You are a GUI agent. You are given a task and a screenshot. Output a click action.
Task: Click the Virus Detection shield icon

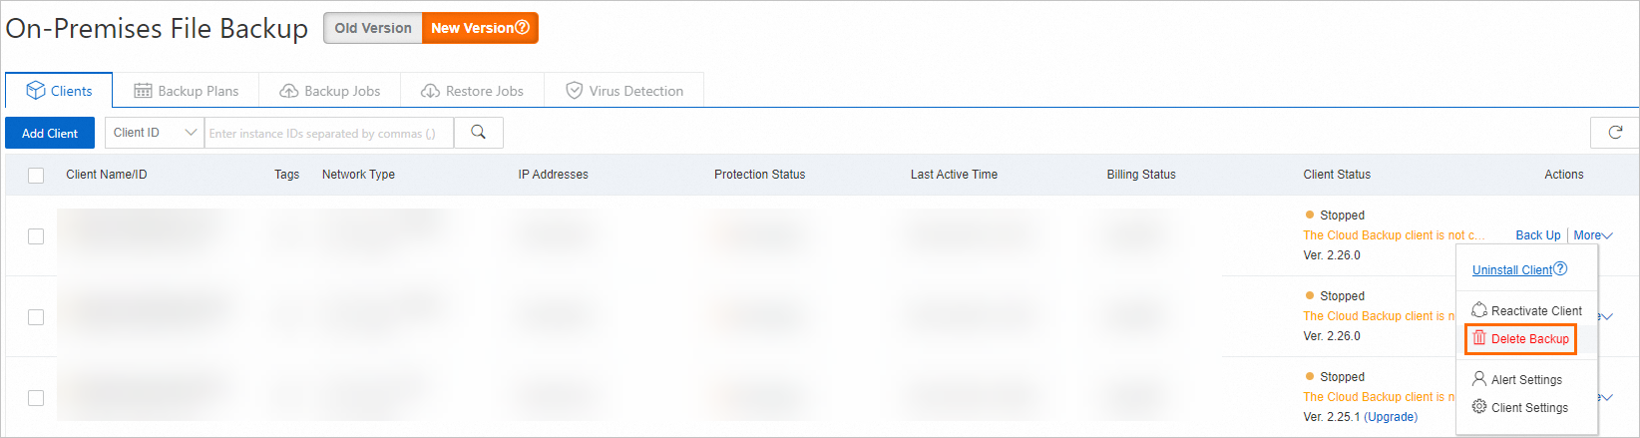574,91
